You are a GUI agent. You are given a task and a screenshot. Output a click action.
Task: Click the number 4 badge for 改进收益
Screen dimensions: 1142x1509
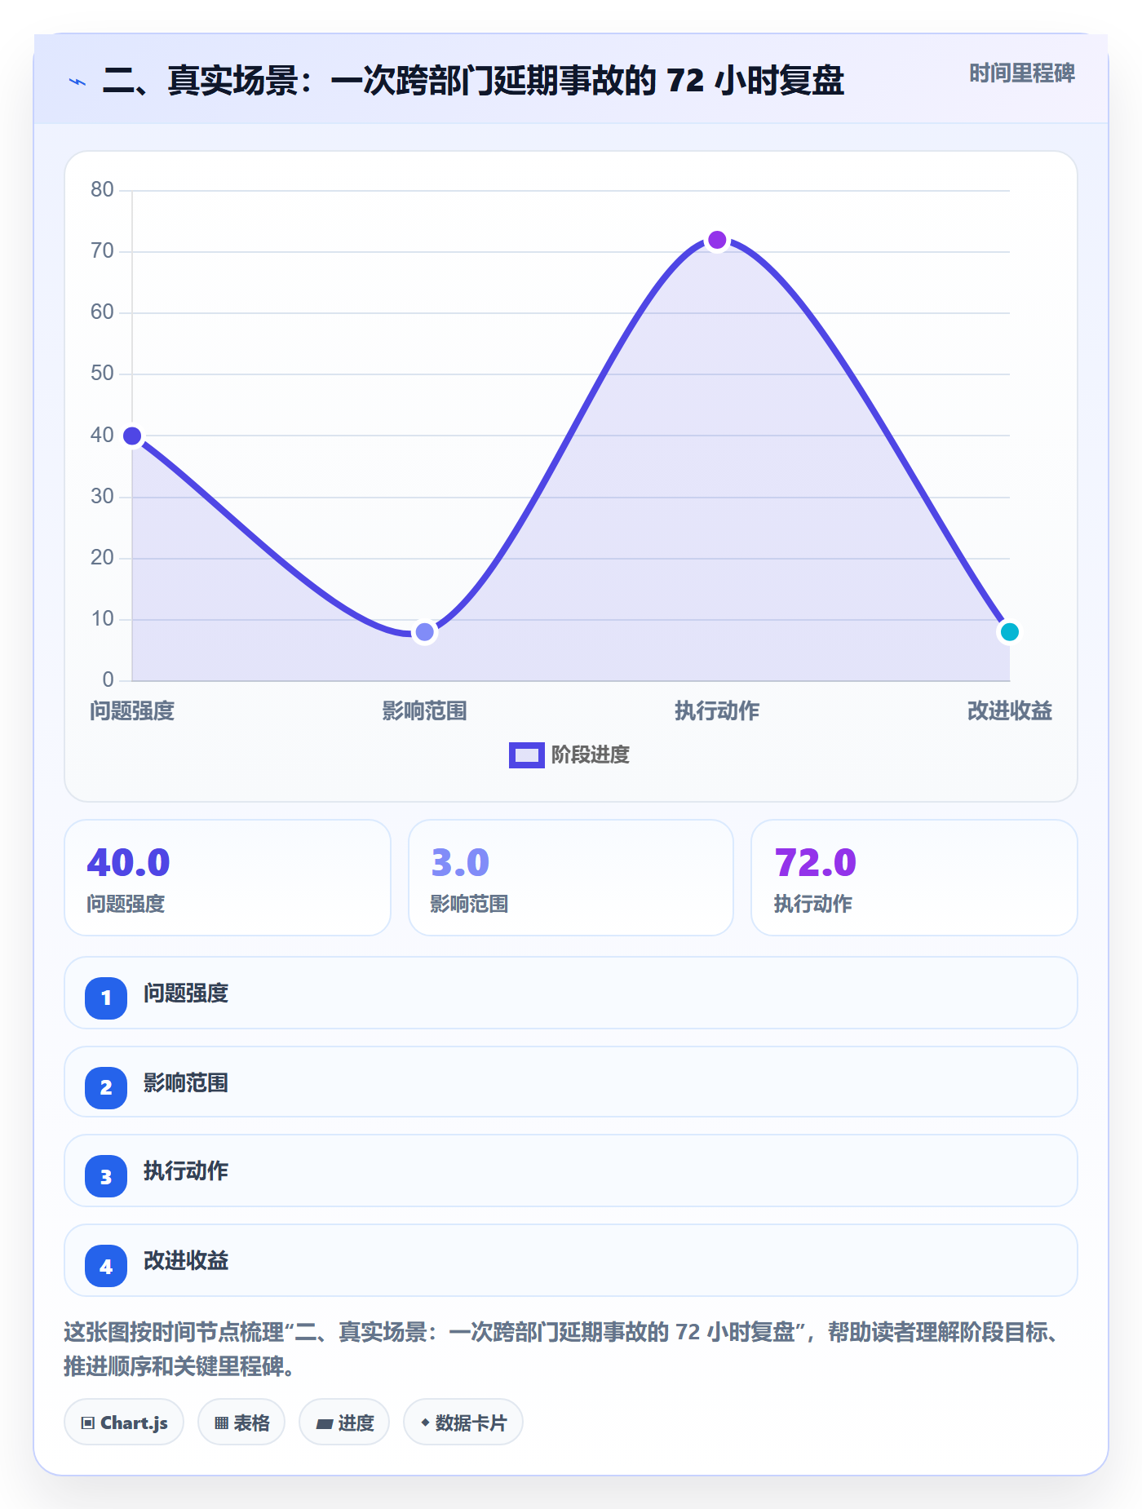106,1266
